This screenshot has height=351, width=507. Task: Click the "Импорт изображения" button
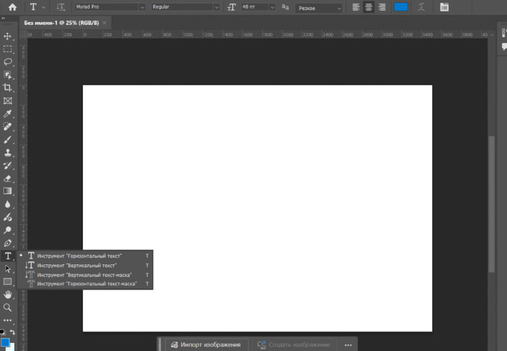205,345
